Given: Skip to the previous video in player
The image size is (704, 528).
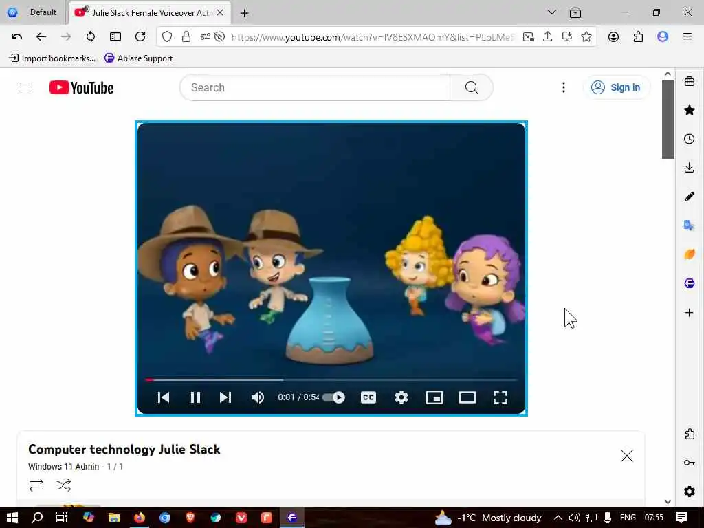Looking at the screenshot, I should tap(164, 397).
